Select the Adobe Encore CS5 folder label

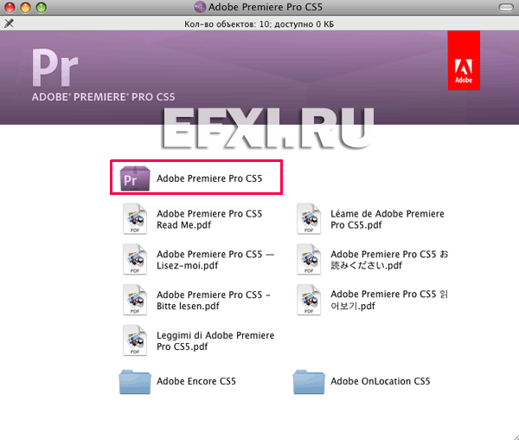(196, 381)
